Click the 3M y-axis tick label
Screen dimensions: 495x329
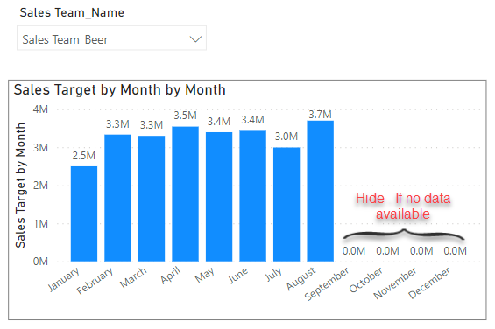click(40, 147)
